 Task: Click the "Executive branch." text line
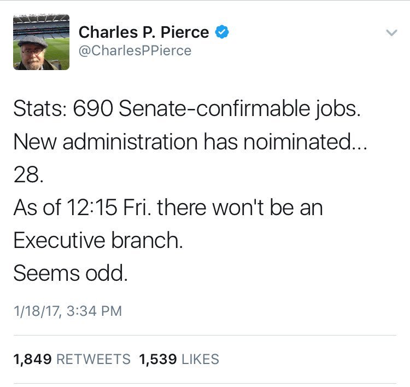[98, 241]
